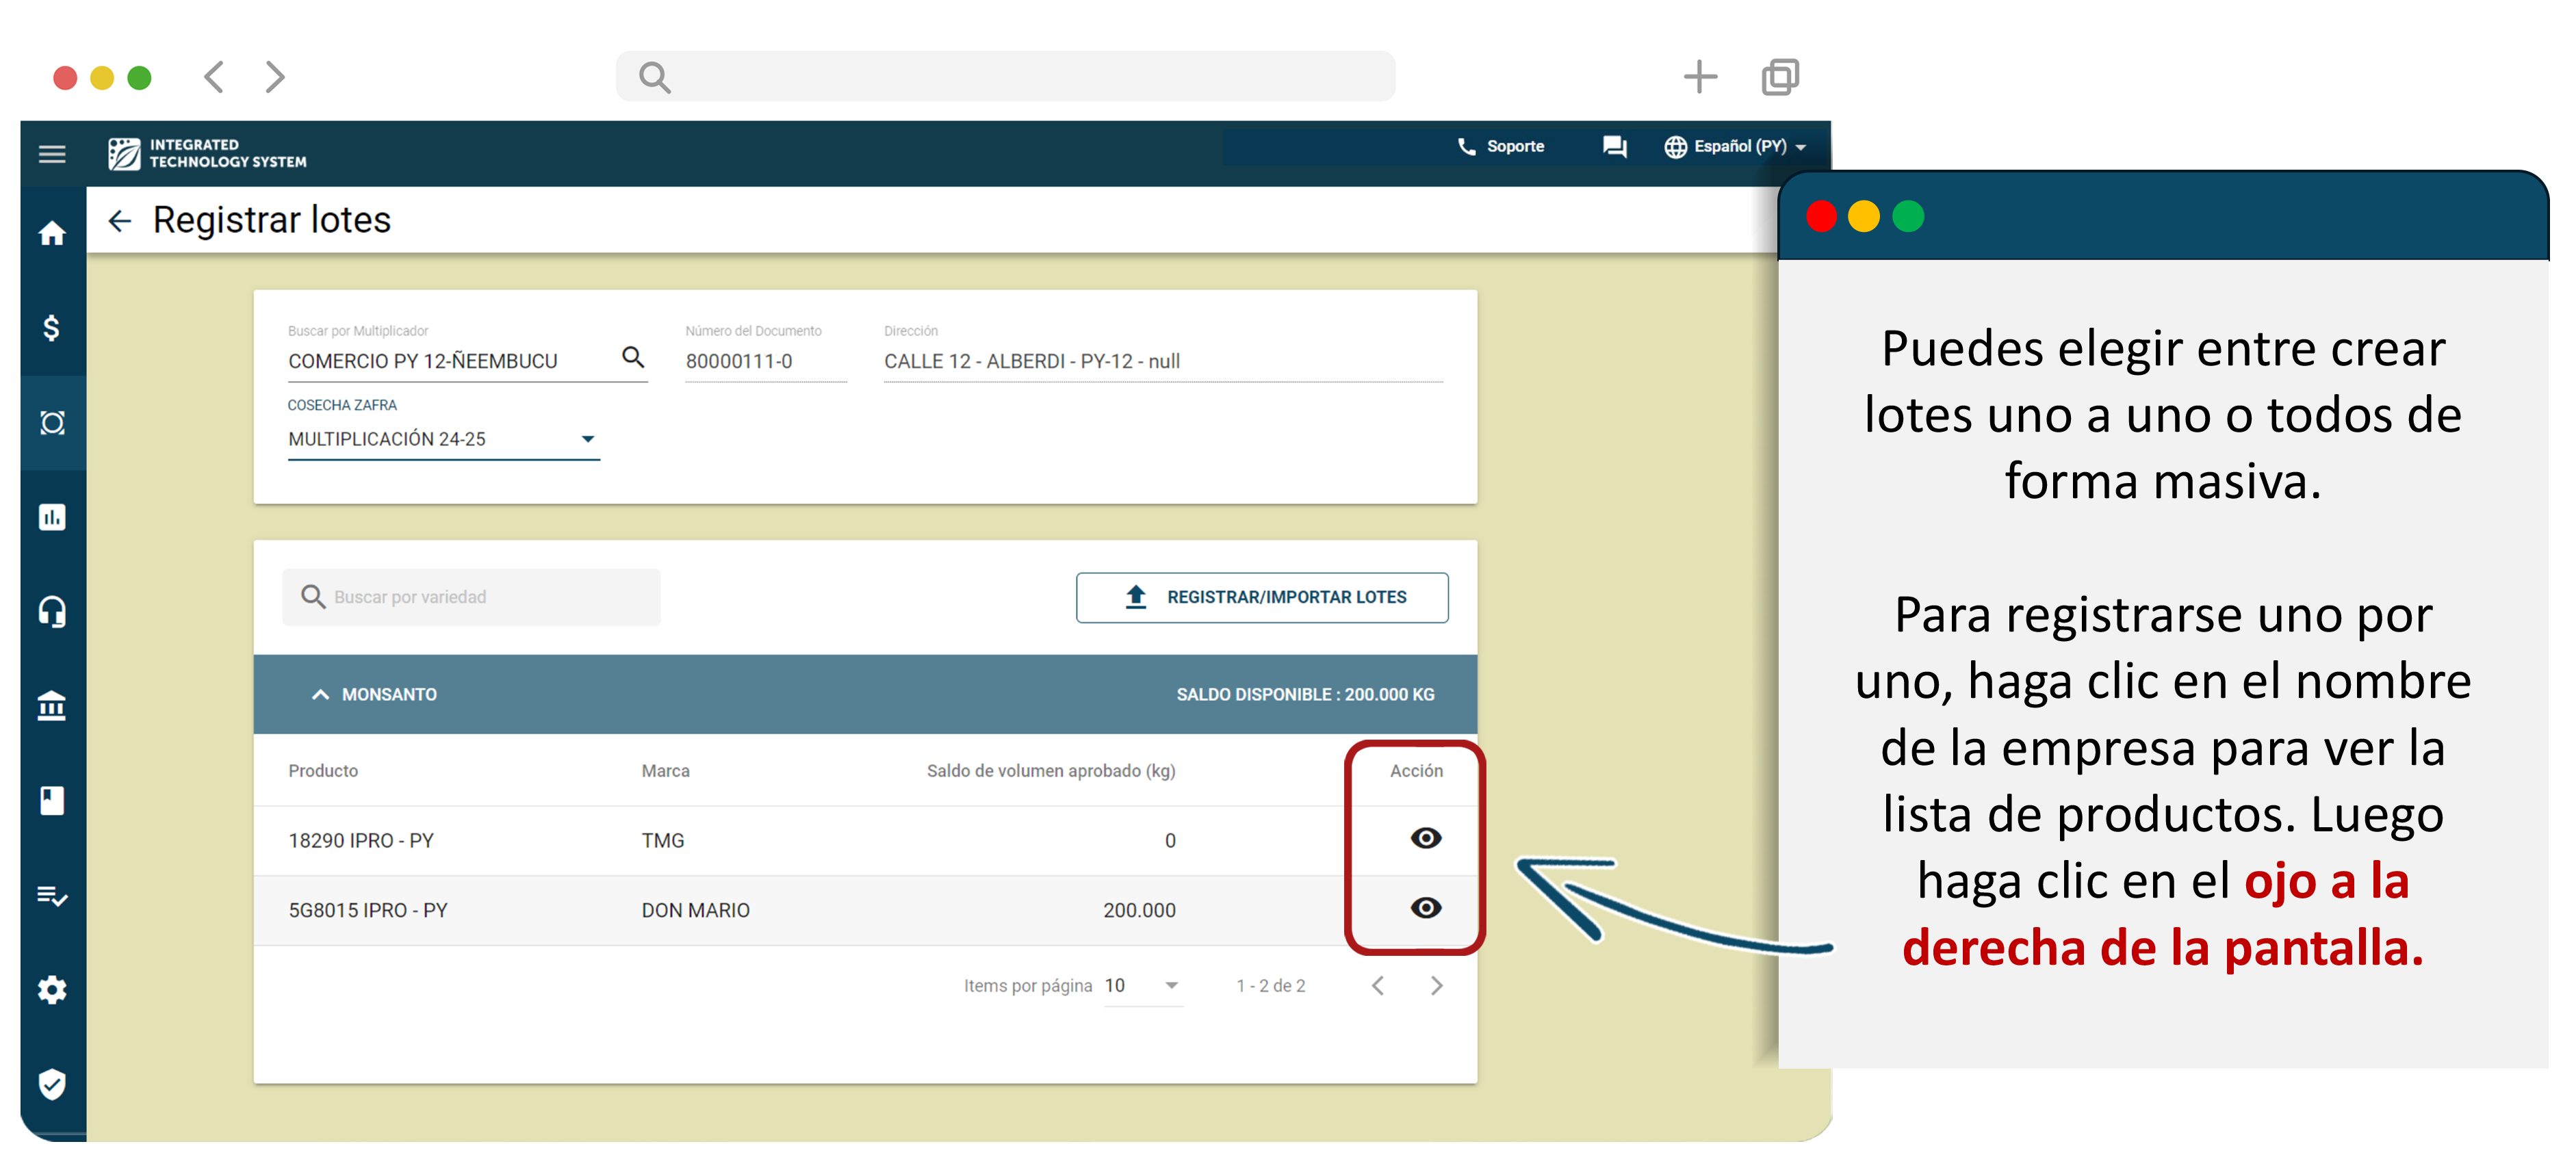
Task: Open the Español (PY) language dropdown
Action: coord(1735,147)
